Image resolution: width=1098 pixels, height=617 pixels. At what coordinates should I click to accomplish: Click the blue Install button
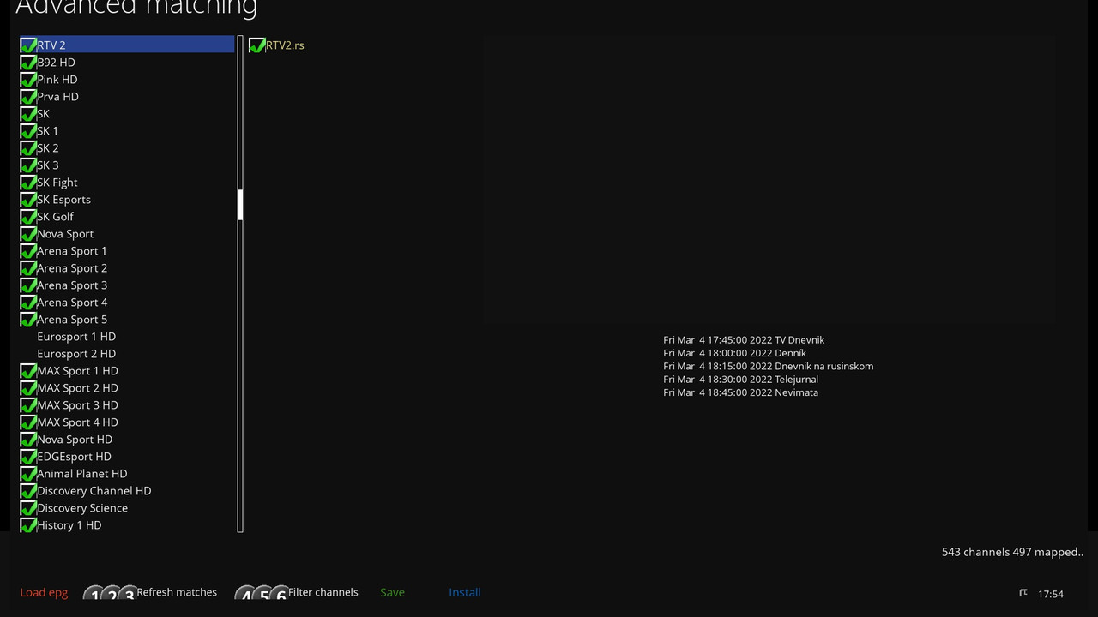coord(465,592)
